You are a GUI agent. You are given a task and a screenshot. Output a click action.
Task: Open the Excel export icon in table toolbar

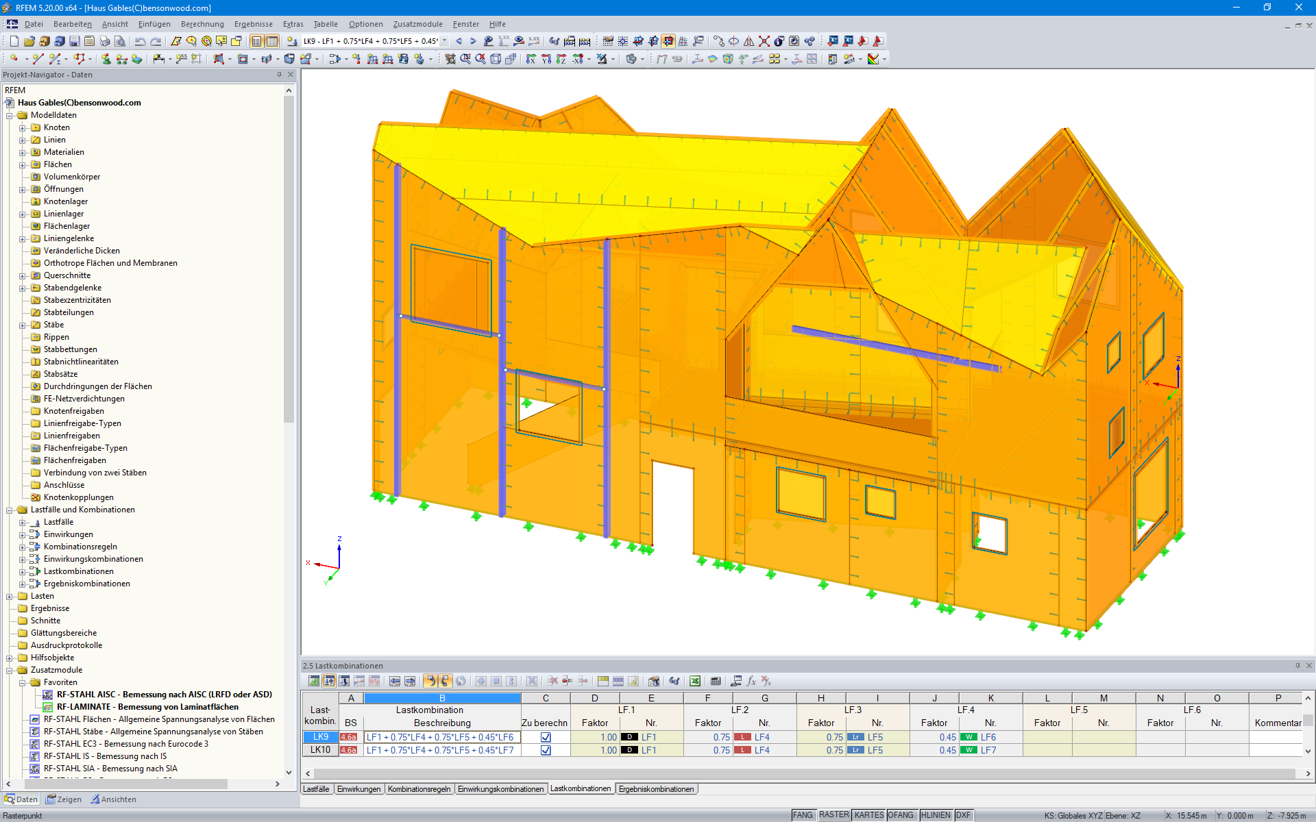(694, 681)
